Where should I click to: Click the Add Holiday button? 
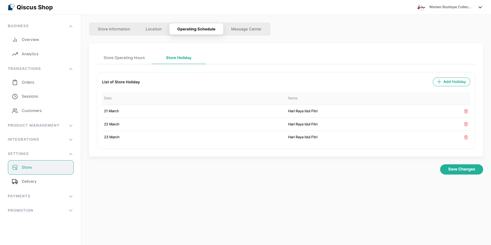[x=451, y=82]
